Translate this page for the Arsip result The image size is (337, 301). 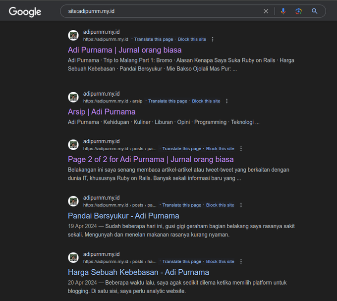point(168,101)
